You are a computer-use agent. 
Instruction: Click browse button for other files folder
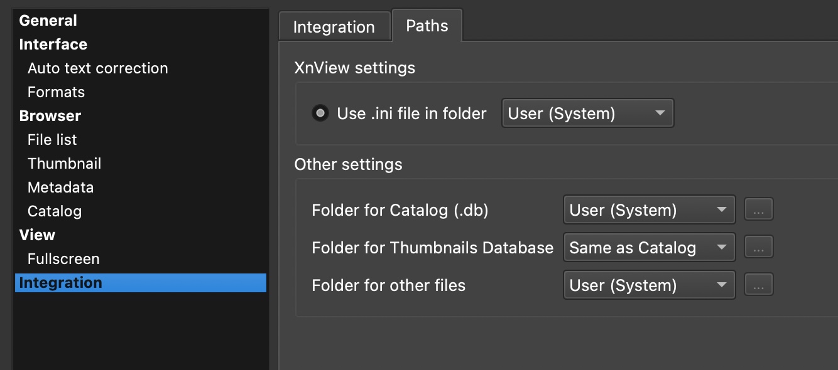pos(758,285)
